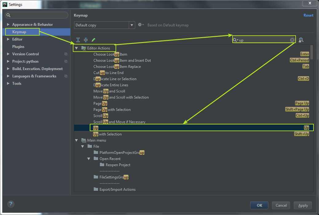Click the green pencil Edit Shortcut icon
319x215 pixels.
click(x=93, y=40)
